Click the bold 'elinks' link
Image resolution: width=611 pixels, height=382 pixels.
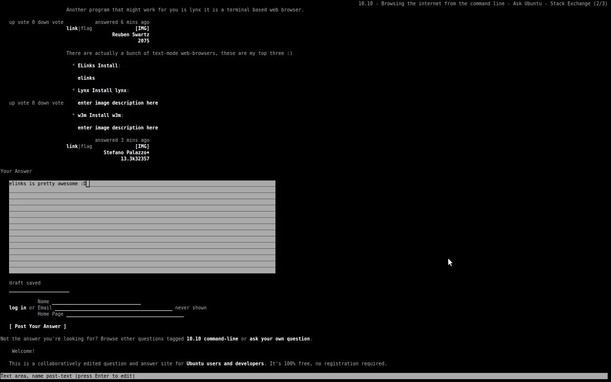(x=86, y=78)
